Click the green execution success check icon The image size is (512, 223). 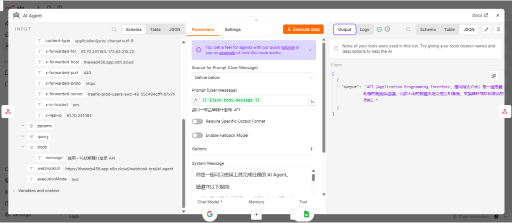(x=379, y=29)
